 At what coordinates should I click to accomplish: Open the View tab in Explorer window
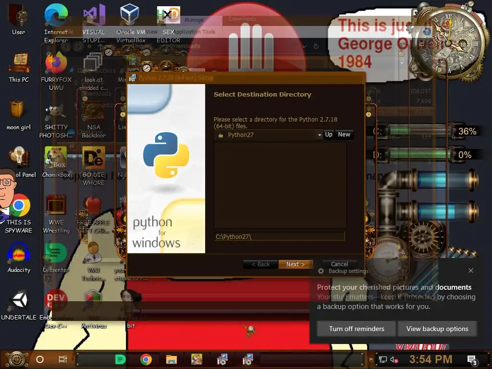tap(151, 32)
